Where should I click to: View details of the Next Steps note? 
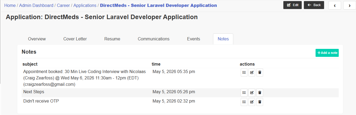click(x=244, y=93)
